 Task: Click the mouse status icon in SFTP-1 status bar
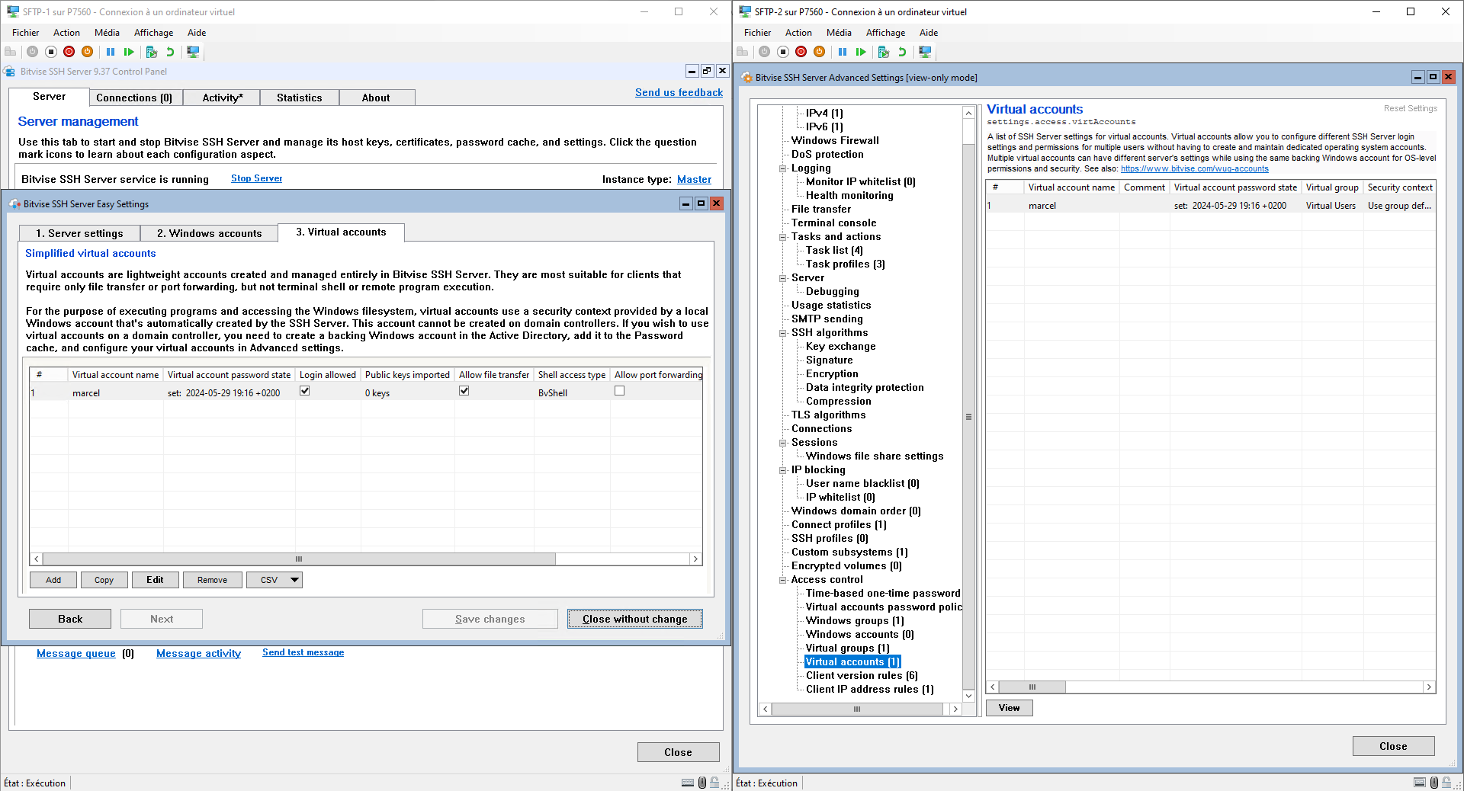click(702, 783)
